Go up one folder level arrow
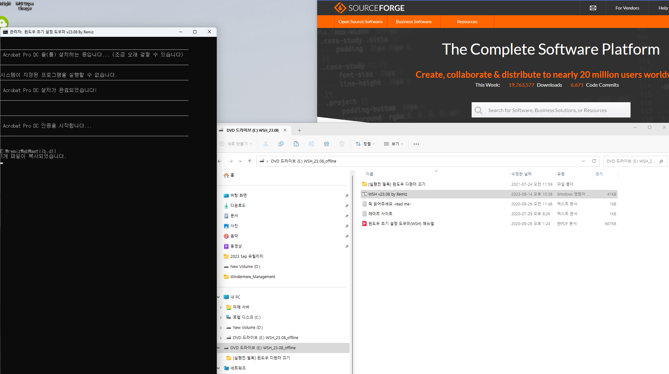This screenshot has width=669, height=374. point(250,161)
